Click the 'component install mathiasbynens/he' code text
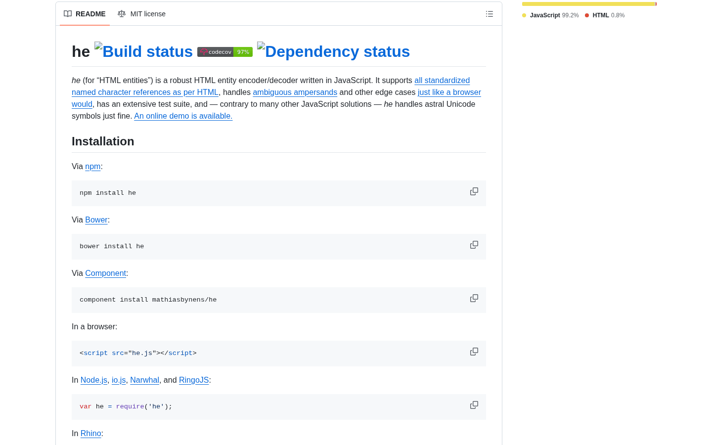 (148, 300)
